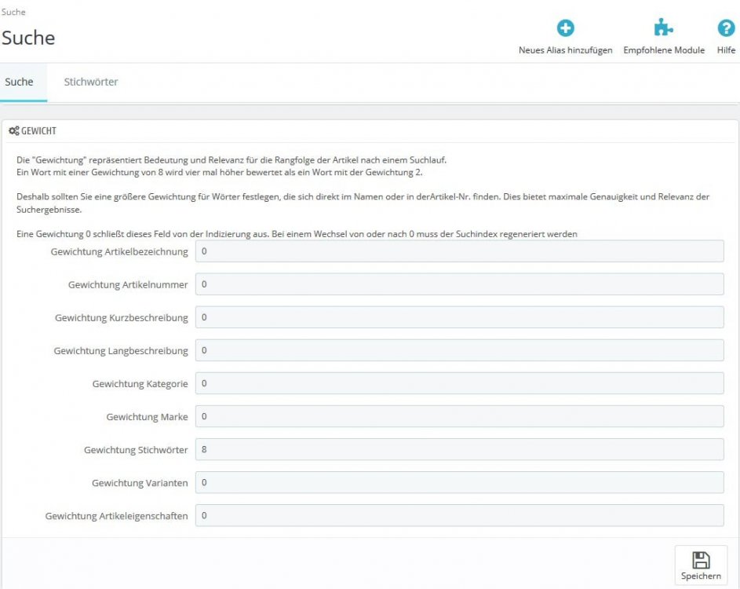Image resolution: width=740 pixels, height=589 pixels.
Task: Focus the Gewichtung Marke input field
Action: click(x=459, y=416)
